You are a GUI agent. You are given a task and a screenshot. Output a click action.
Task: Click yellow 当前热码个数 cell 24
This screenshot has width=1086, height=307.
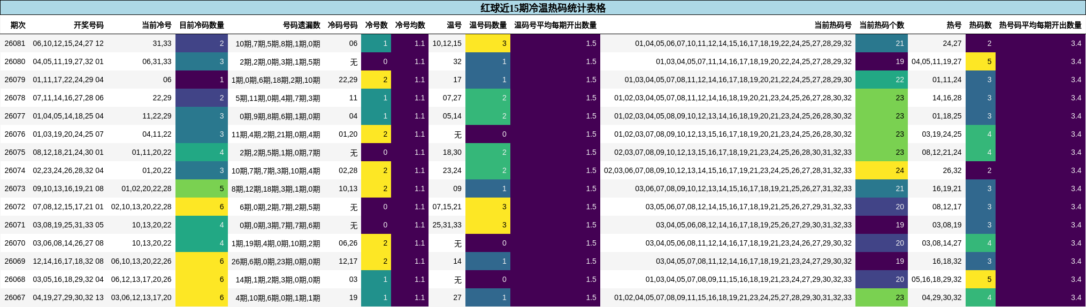click(882, 170)
